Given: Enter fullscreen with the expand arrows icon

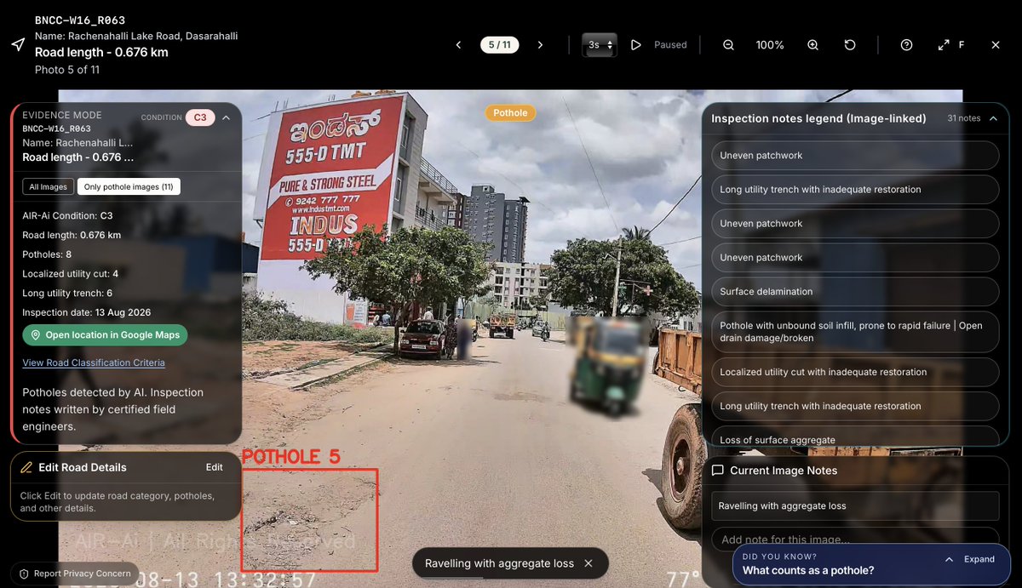Looking at the screenshot, I should (944, 45).
